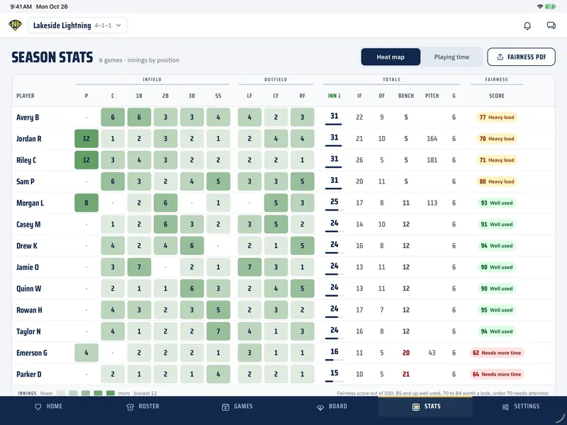Select Jamie O's 1B cell showing 7

139,267
